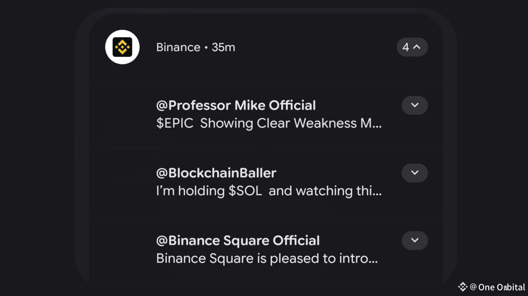Tap the Binance app logo icon
The height and width of the screenshot is (296, 528).
122,47
